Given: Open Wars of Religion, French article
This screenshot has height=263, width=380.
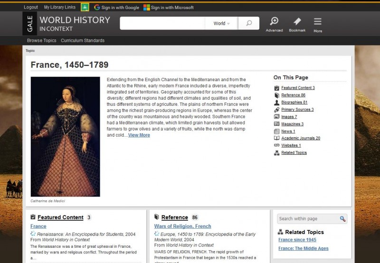Looking at the screenshot, I should click(183, 226).
